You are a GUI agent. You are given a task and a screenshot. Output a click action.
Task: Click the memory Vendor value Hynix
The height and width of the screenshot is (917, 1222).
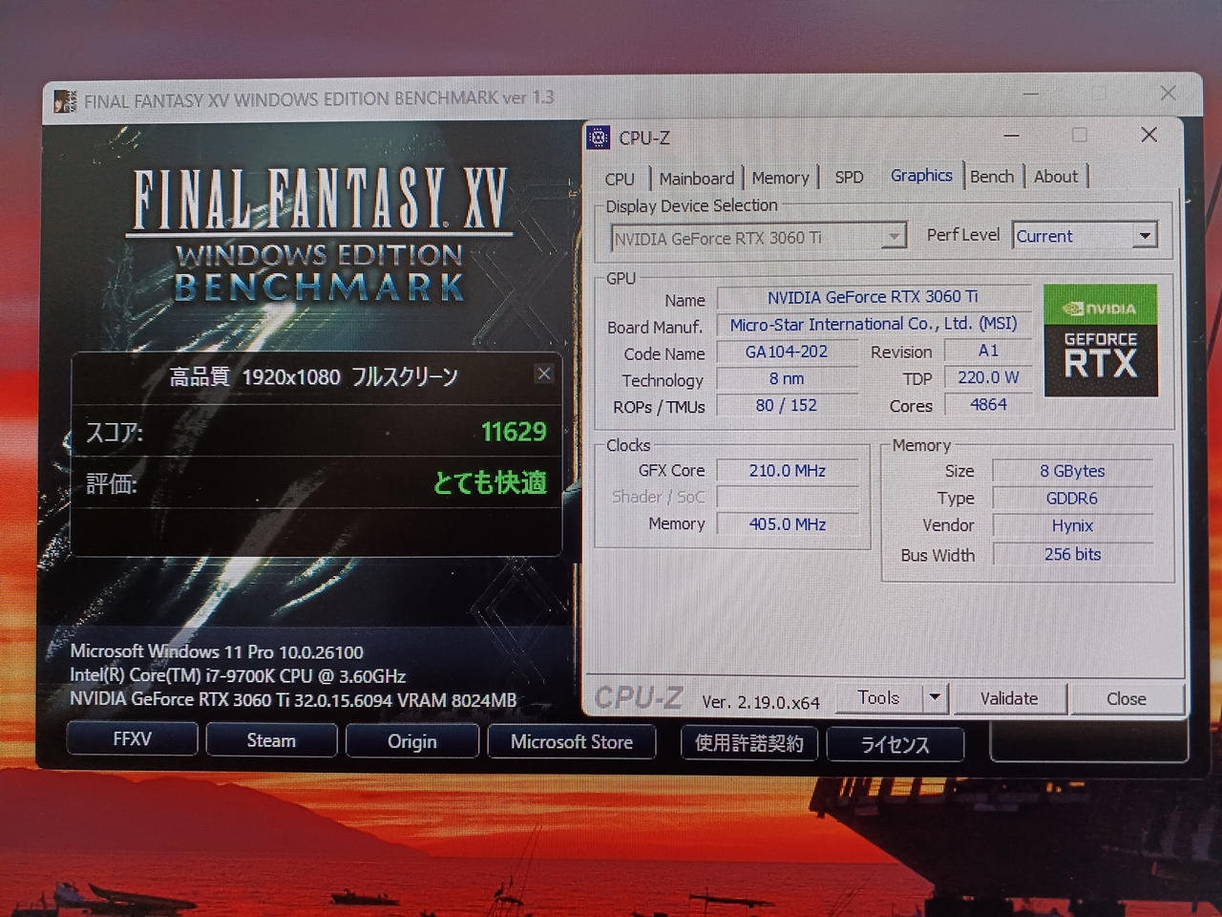click(x=1072, y=526)
